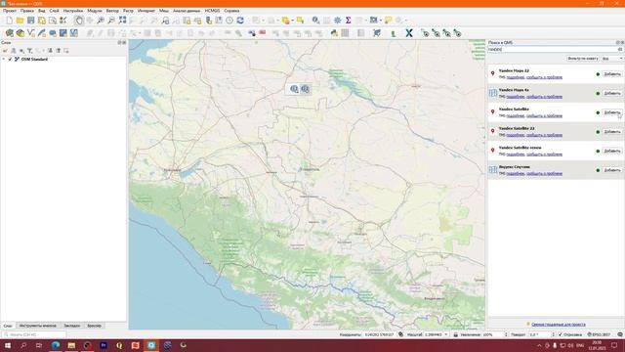Create a new Shapefile layer
This screenshot has height=352, width=625.
[x=30, y=33]
